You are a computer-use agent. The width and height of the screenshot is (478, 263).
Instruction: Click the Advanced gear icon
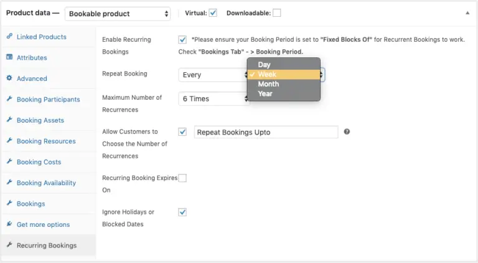(9, 79)
